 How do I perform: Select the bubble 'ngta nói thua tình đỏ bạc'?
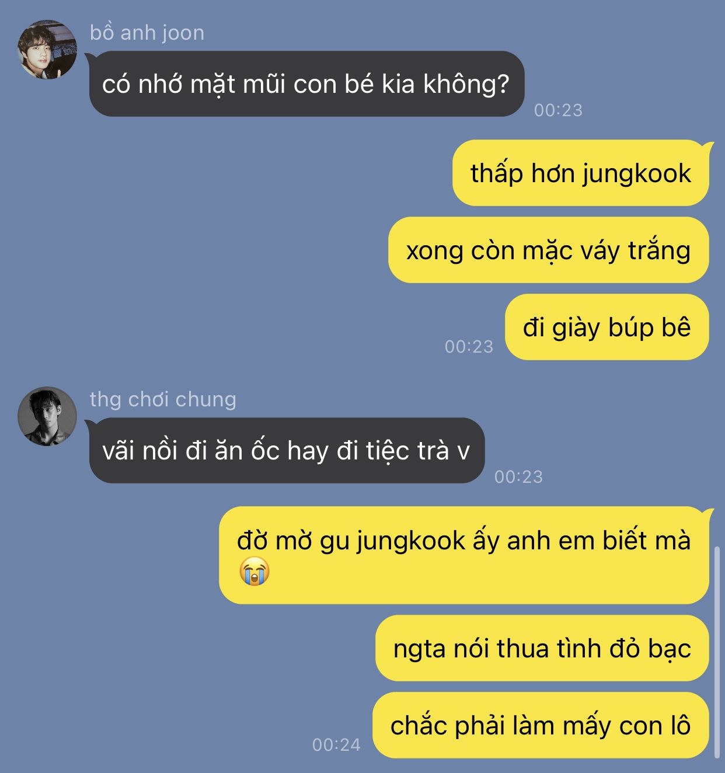coord(542,648)
